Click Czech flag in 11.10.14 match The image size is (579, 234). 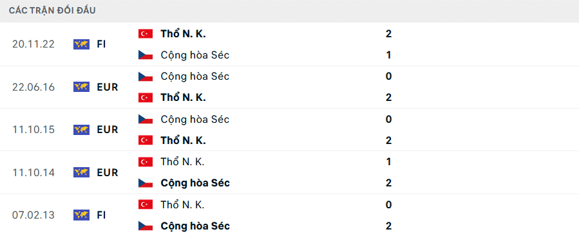[x=146, y=183]
